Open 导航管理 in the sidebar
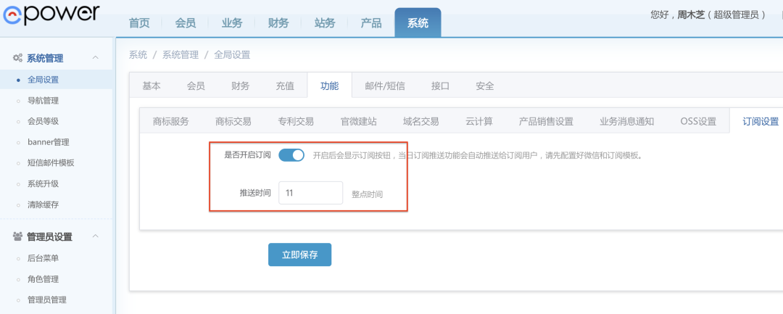The image size is (783, 314). (43, 101)
